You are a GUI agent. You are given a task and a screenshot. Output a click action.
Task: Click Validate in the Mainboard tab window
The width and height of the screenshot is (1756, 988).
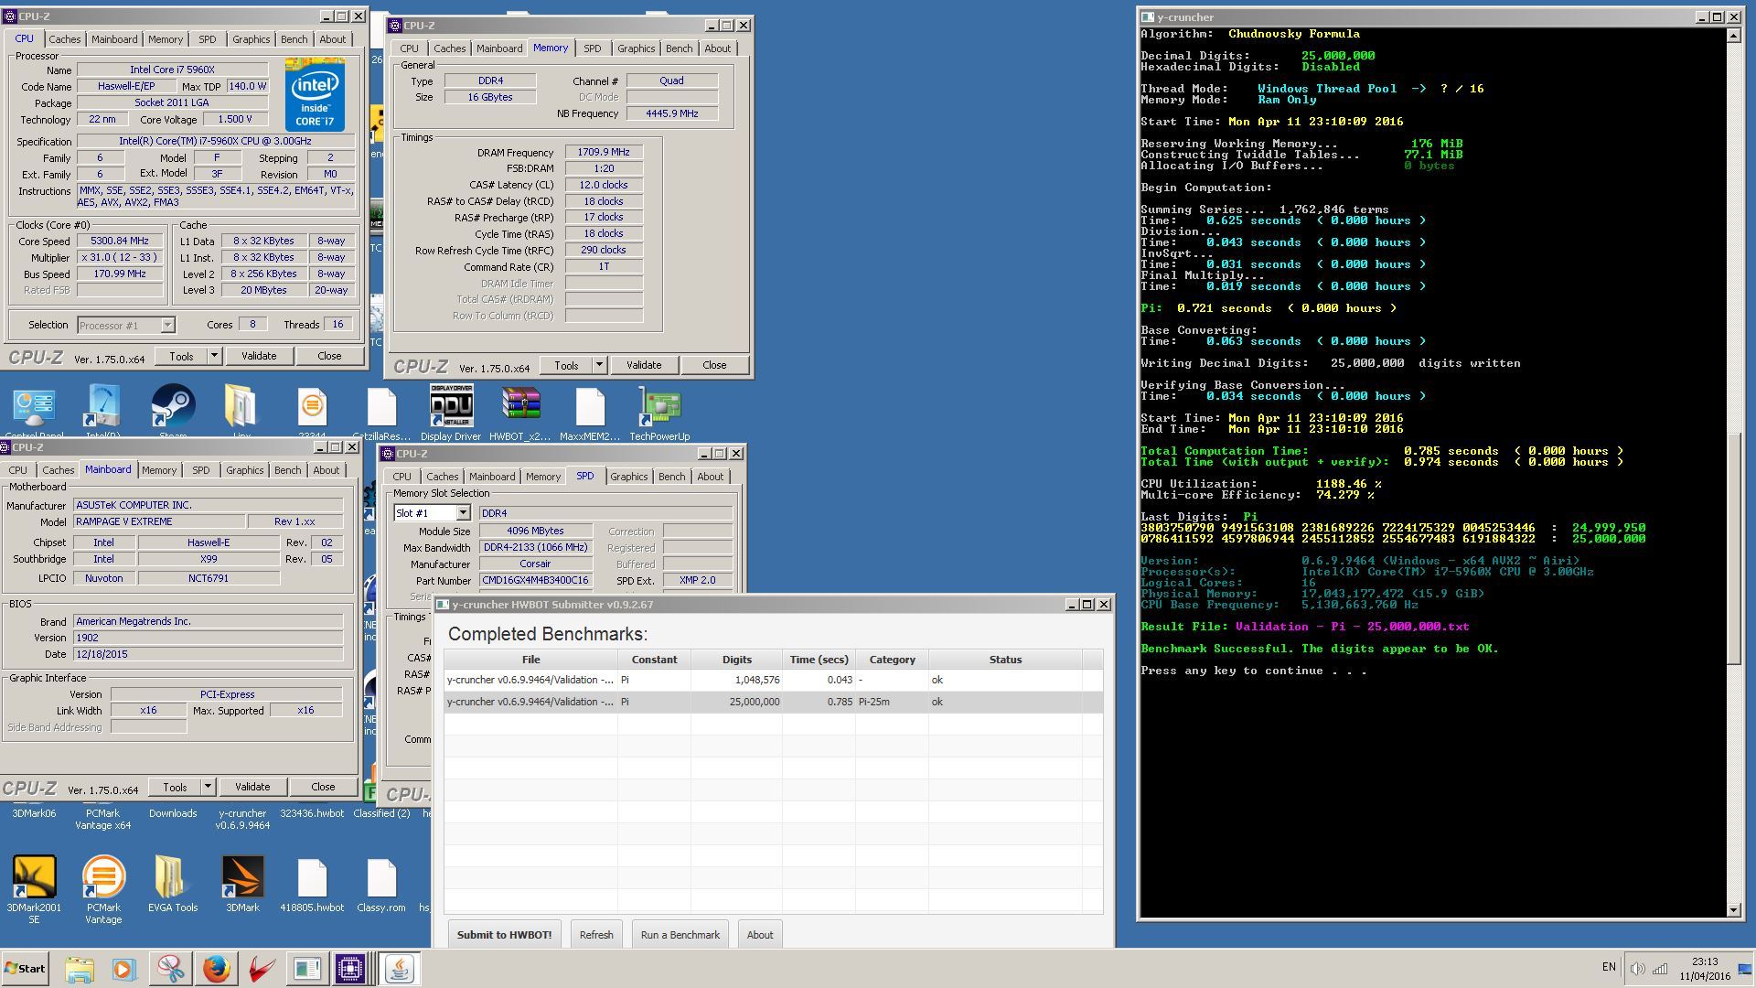pyautogui.click(x=252, y=787)
